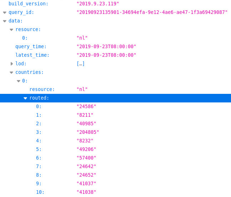Select the query_id key label
The height and width of the screenshot is (197, 231).
(21, 12)
